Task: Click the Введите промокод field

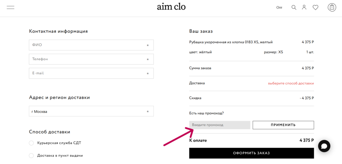Action: pos(219,125)
